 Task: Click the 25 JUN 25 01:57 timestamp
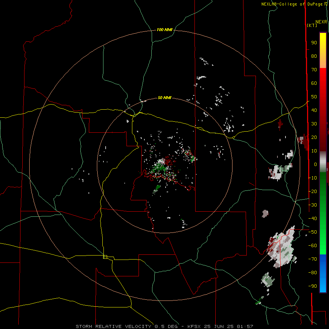pyautogui.click(x=229, y=326)
